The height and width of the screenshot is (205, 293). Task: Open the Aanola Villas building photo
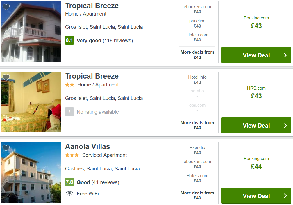coord(31,173)
